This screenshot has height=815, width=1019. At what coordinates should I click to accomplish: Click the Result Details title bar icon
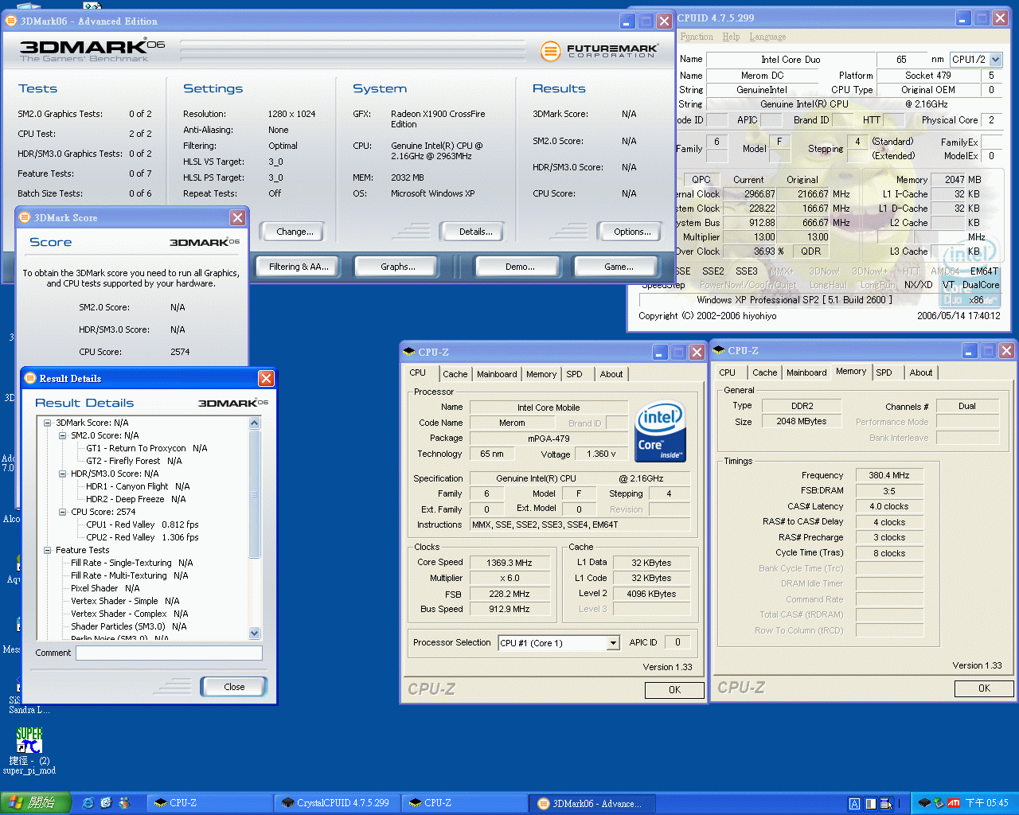click(x=30, y=378)
